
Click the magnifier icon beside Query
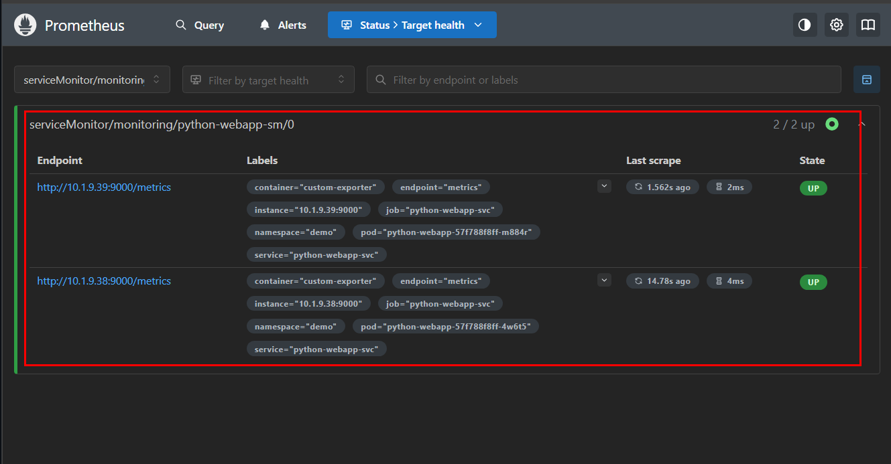coord(181,25)
